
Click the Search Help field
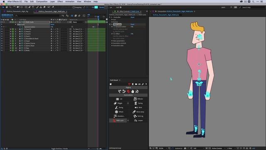(x=252, y=7)
